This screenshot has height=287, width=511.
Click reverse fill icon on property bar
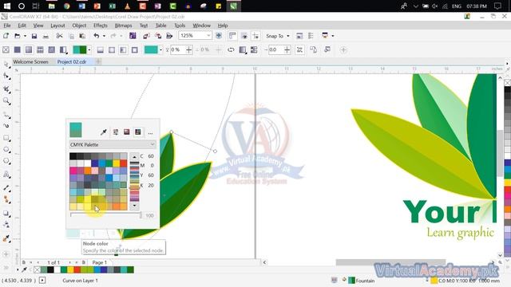click(x=231, y=49)
